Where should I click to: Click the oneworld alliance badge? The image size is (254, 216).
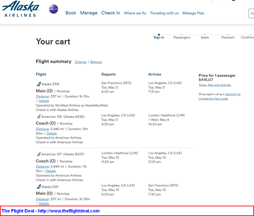point(53,9)
